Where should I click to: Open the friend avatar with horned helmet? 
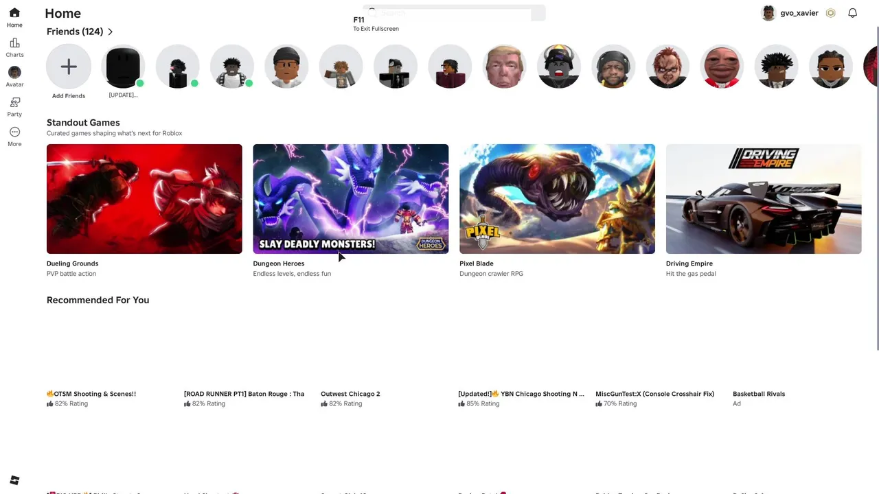(x=559, y=67)
